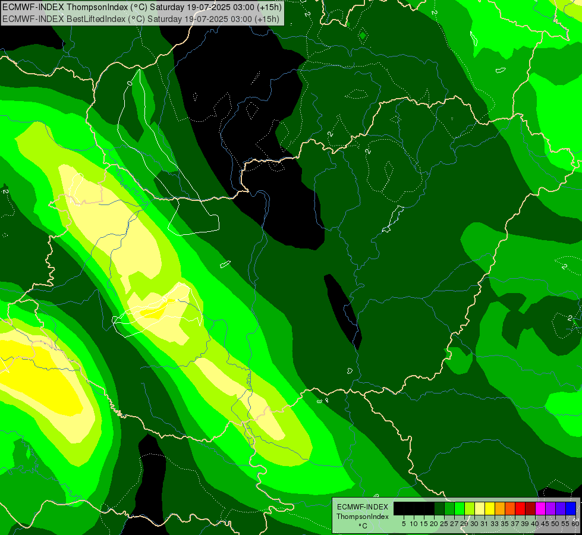Click the legend tick value '50'
This screenshot has width=582, height=535.
[555, 524]
